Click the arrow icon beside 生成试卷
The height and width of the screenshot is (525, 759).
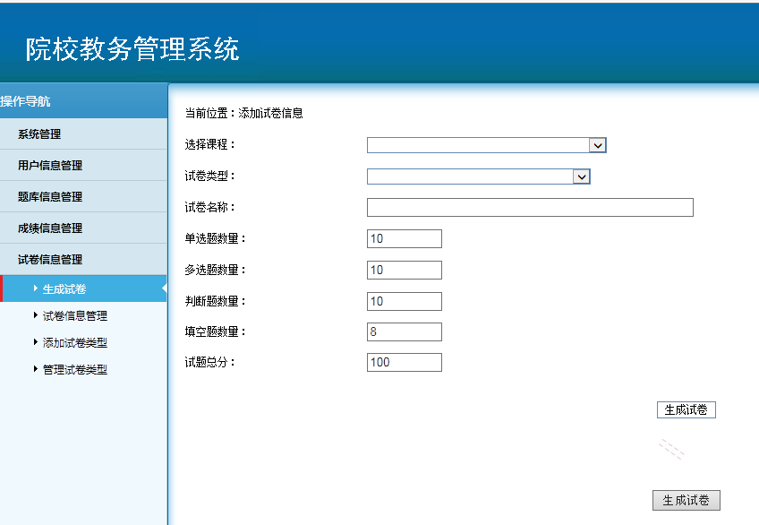[x=34, y=288]
